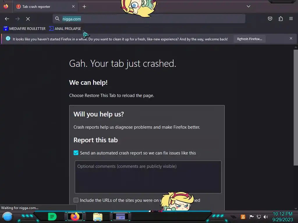Click the We can help! heading
This screenshot has height=223, width=298.
click(x=88, y=82)
